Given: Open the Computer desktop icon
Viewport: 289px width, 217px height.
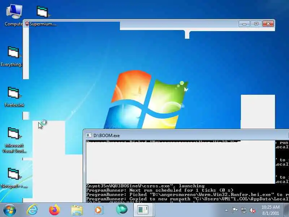Looking at the screenshot, I should [14, 15].
